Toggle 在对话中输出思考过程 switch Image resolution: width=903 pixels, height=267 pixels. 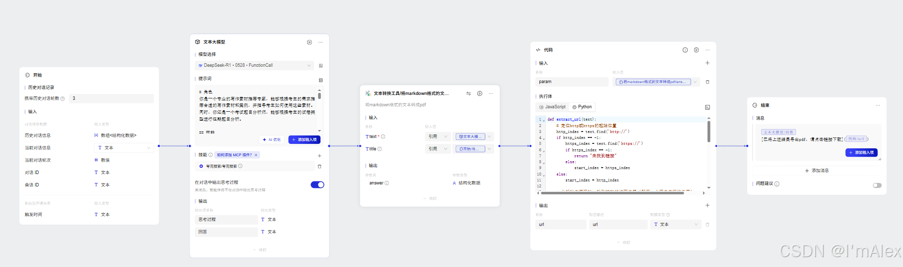click(318, 185)
